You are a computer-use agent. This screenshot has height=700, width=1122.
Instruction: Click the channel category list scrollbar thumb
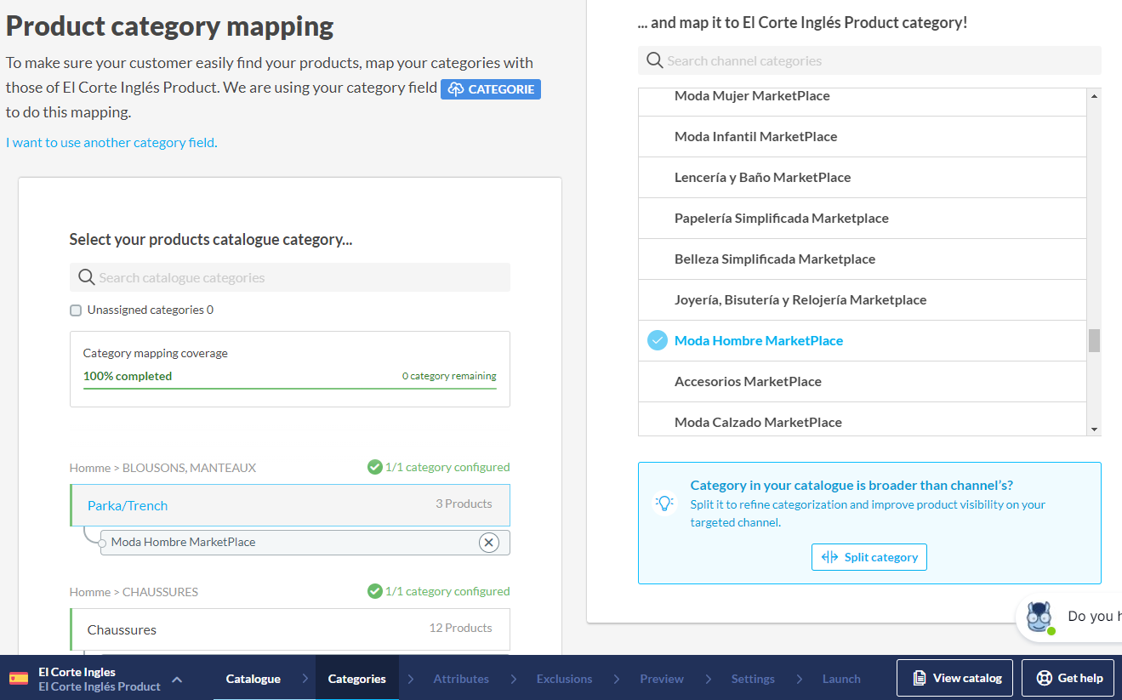[1094, 340]
